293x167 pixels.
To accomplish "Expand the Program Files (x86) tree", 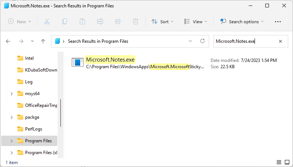I will [x=11, y=153].
